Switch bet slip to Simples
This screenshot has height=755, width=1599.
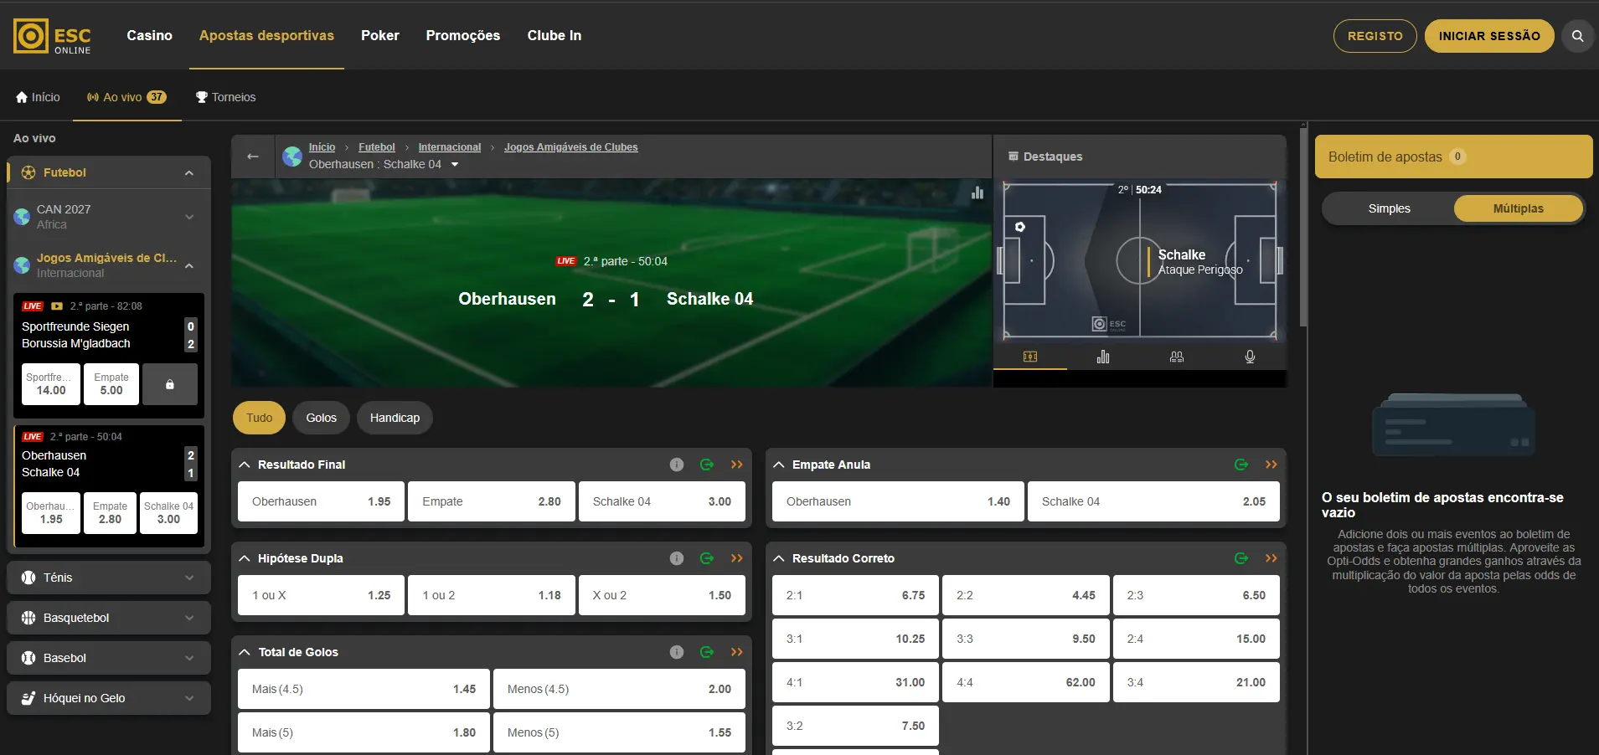(x=1389, y=208)
